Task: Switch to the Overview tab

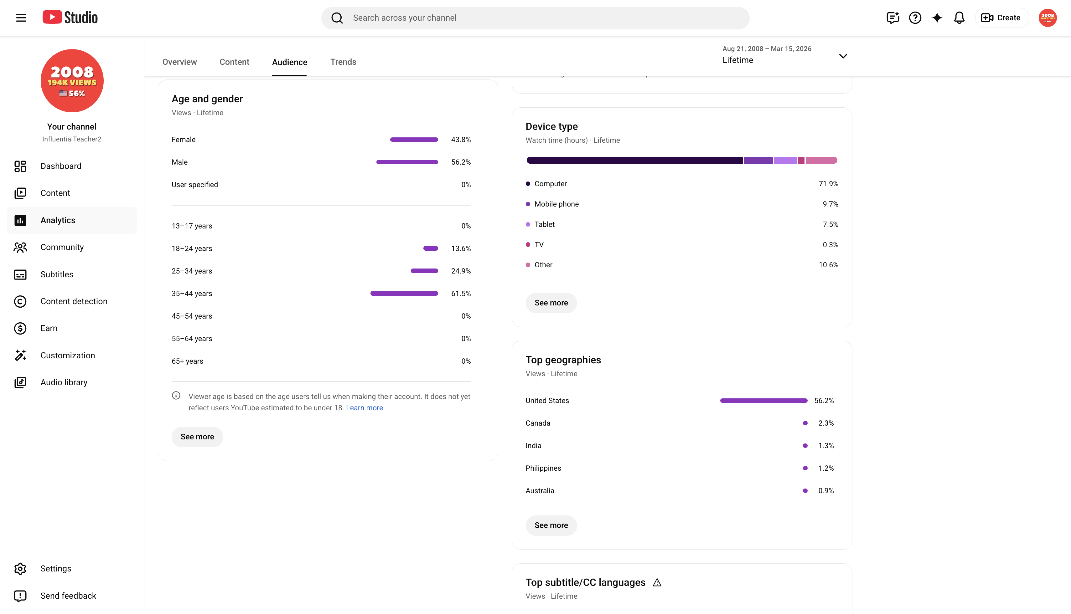Action: [x=179, y=62]
